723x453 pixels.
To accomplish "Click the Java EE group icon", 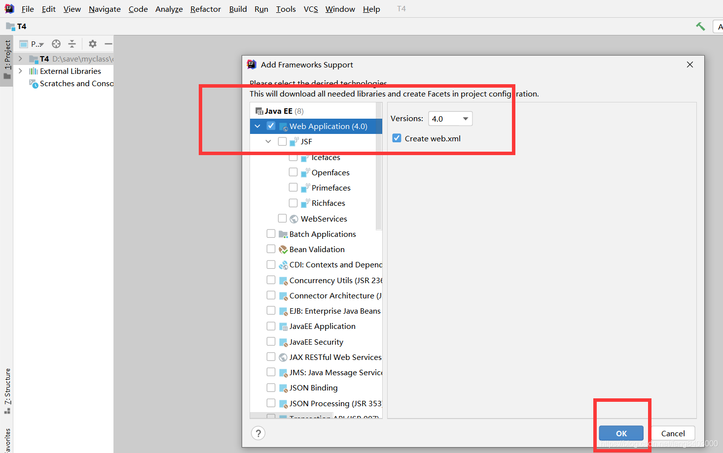I will point(259,111).
